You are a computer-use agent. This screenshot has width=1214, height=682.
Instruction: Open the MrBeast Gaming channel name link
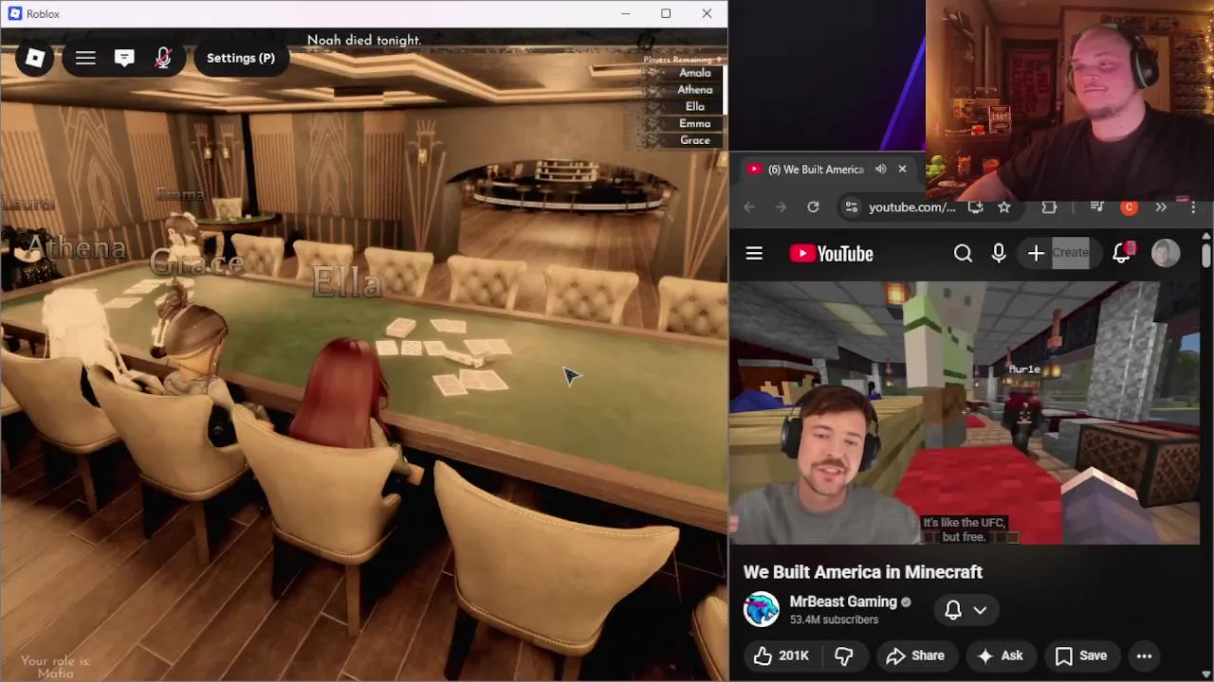click(843, 601)
